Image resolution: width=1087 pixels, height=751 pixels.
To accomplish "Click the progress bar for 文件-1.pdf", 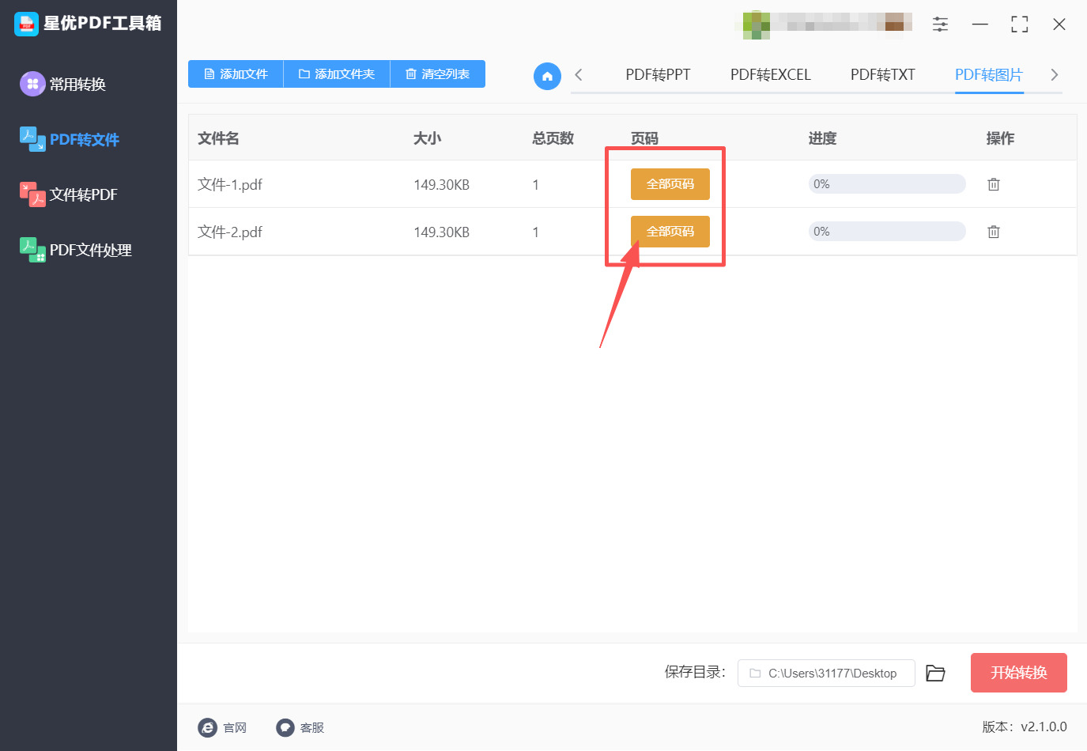I will click(887, 184).
